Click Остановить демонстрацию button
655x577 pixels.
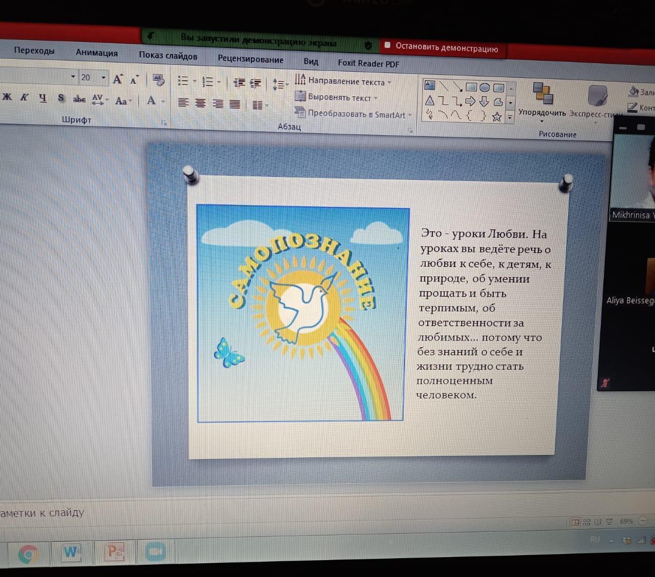click(442, 48)
